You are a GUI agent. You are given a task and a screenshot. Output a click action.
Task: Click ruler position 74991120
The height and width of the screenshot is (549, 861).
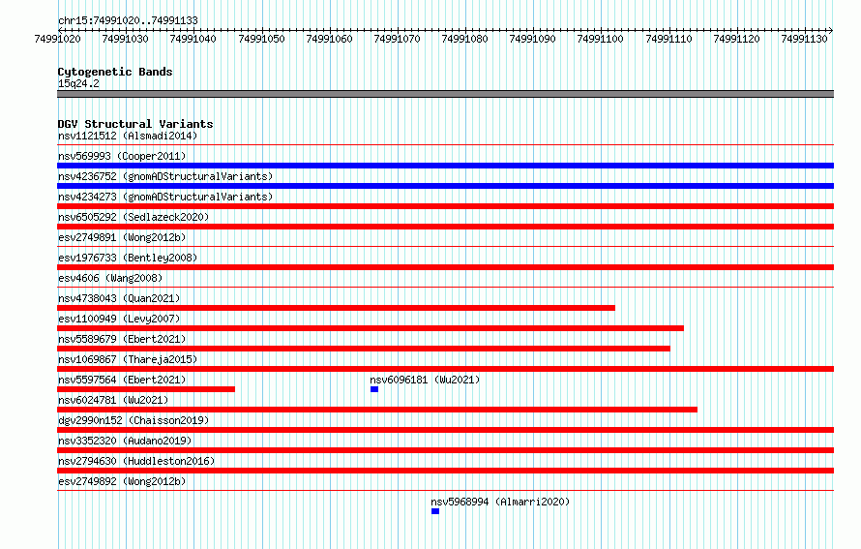[736, 39]
